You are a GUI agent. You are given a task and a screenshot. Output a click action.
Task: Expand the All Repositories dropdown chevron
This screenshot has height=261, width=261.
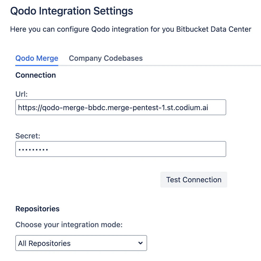tap(140, 243)
